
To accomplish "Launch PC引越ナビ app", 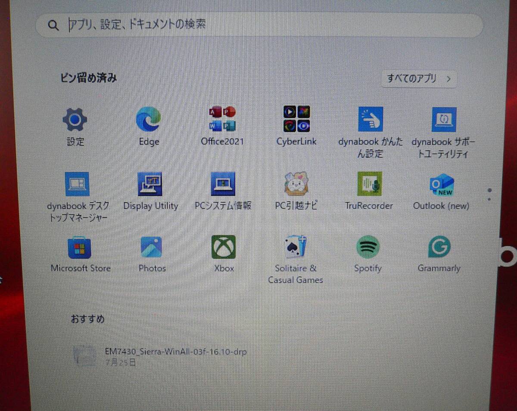I will tap(296, 184).
